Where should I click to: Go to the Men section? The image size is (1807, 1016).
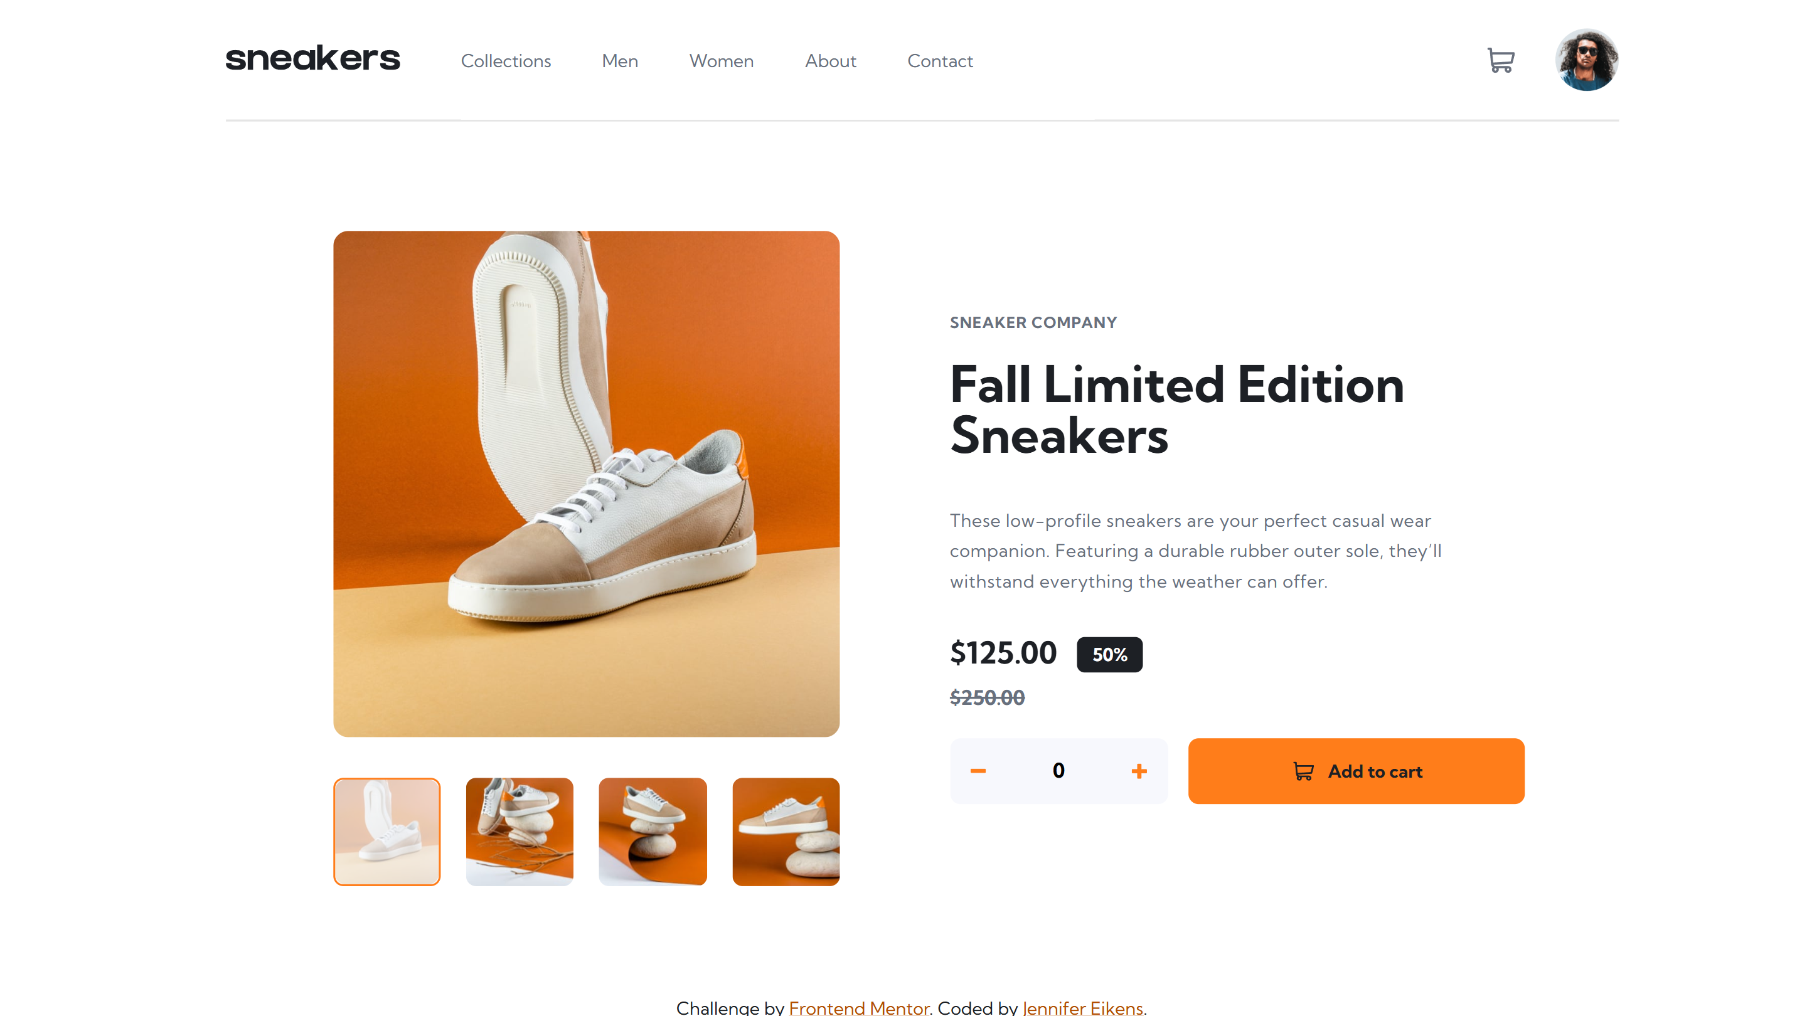click(x=620, y=61)
